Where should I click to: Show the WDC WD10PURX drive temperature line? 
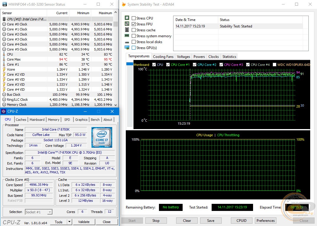[x=275, y=65]
